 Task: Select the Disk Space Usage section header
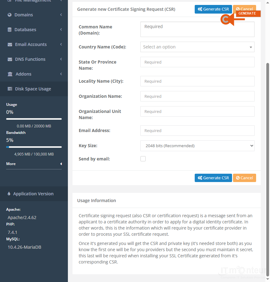tap(34, 89)
